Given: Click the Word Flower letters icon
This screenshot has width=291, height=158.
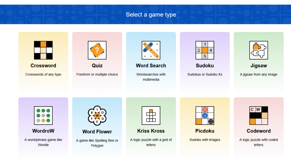Looking at the screenshot, I should click(97, 116).
